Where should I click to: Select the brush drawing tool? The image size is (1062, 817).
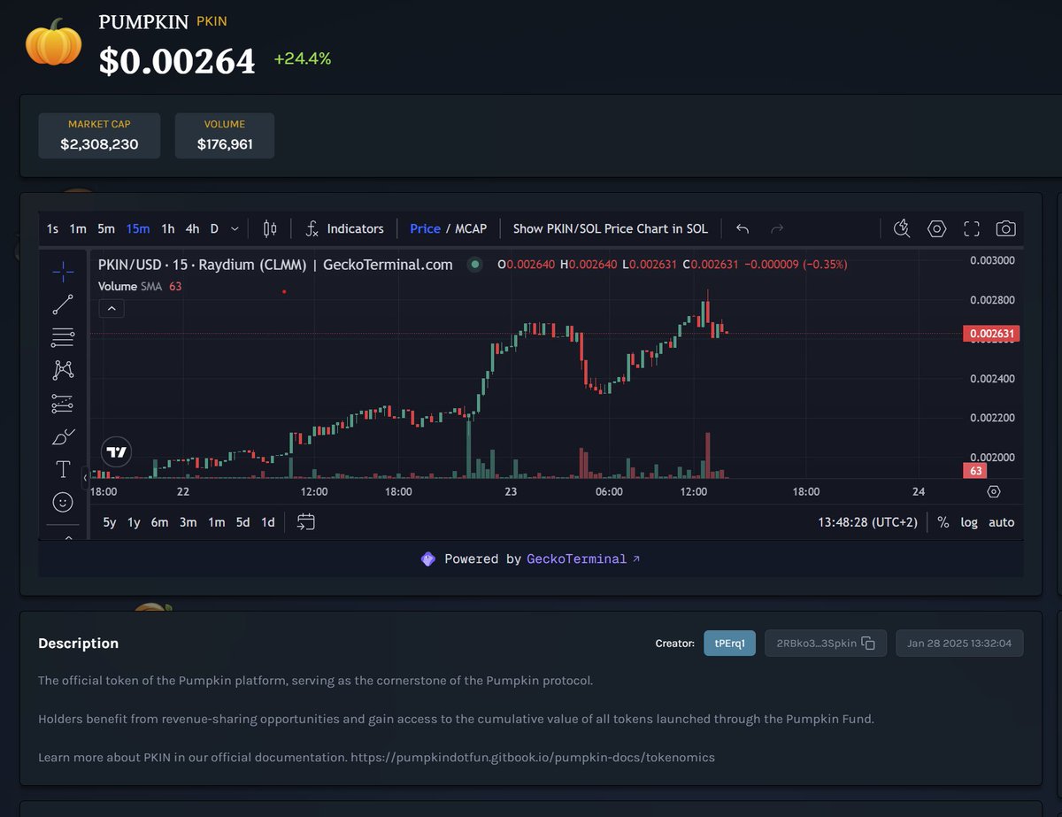pyautogui.click(x=63, y=436)
